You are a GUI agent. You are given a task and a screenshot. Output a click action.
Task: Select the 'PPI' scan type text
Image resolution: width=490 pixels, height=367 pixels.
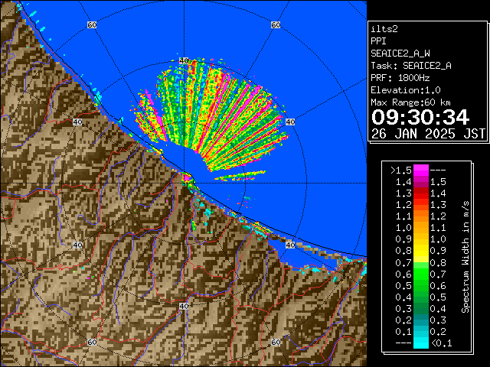[x=378, y=41]
